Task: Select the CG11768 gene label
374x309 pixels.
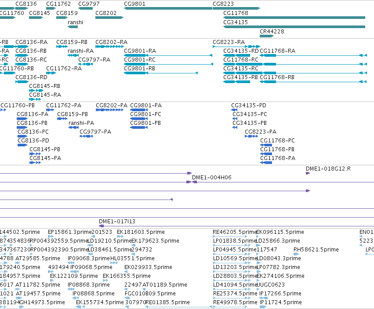Action: 236,13
